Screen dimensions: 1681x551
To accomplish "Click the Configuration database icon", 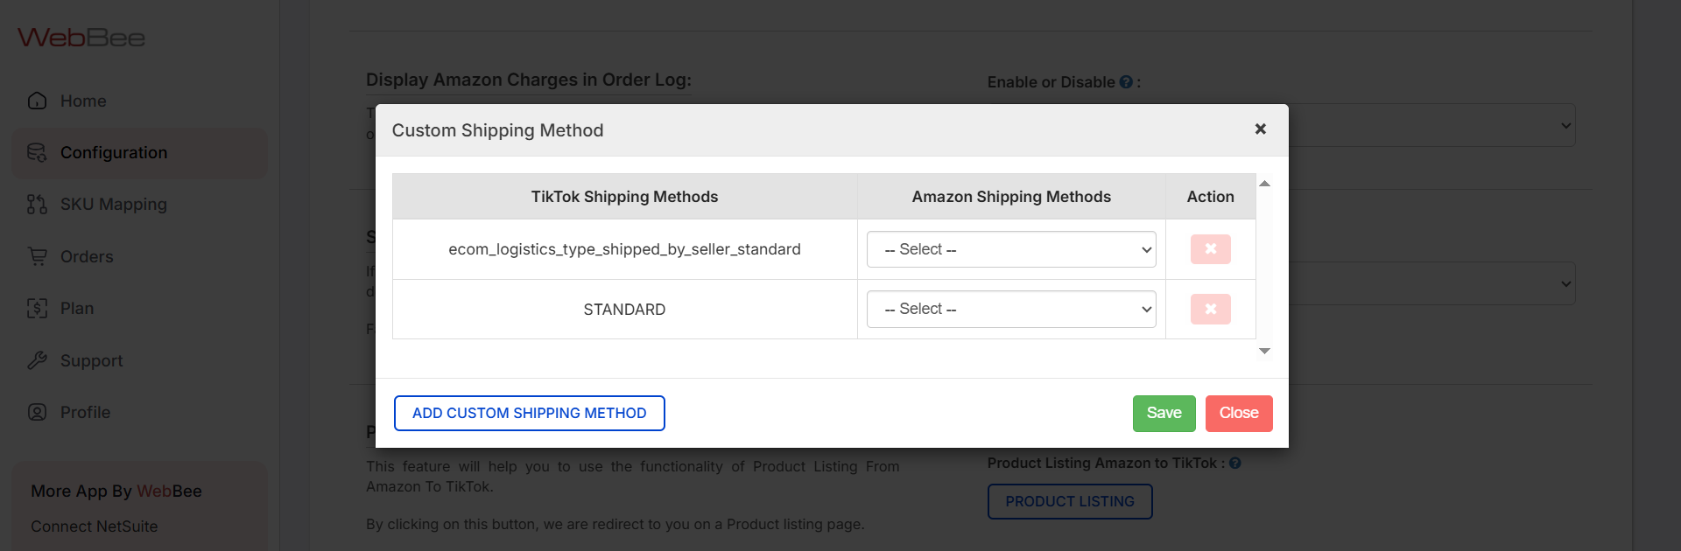I will point(37,153).
